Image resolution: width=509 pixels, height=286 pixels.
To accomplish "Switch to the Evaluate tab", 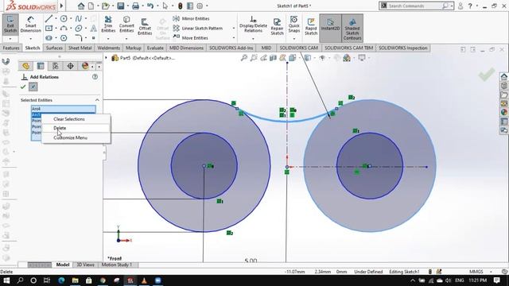I will click(x=155, y=48).
